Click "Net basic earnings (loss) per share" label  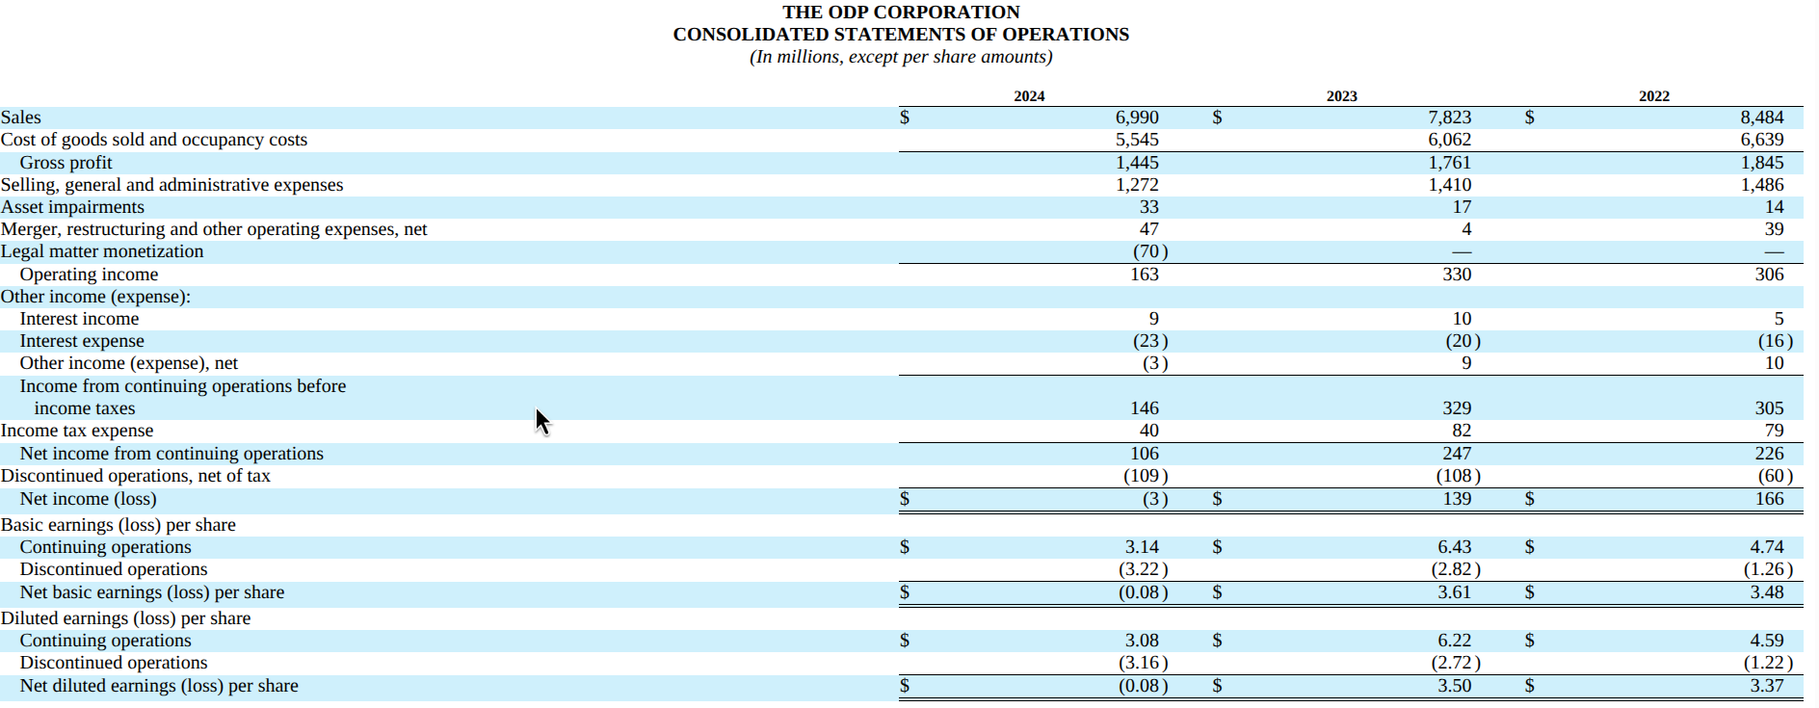click(152, 592)
